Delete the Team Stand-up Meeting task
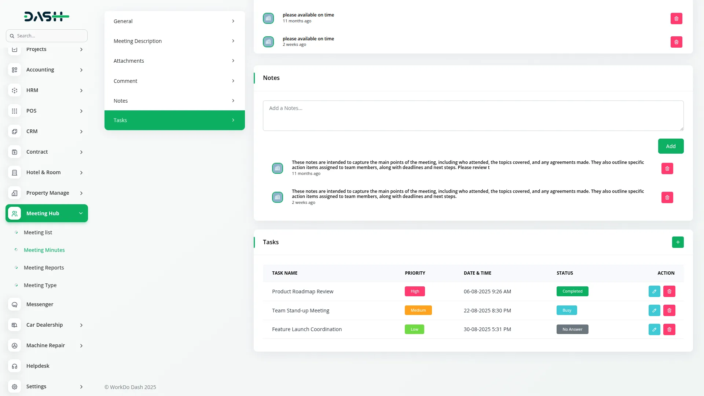The width and height of the screenshot is (704, 396). pyautogui.click(x=669, y=311)
